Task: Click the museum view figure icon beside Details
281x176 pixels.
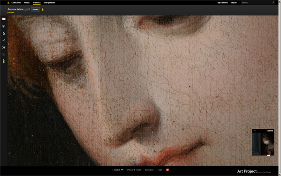Action: tap(42, 9)
